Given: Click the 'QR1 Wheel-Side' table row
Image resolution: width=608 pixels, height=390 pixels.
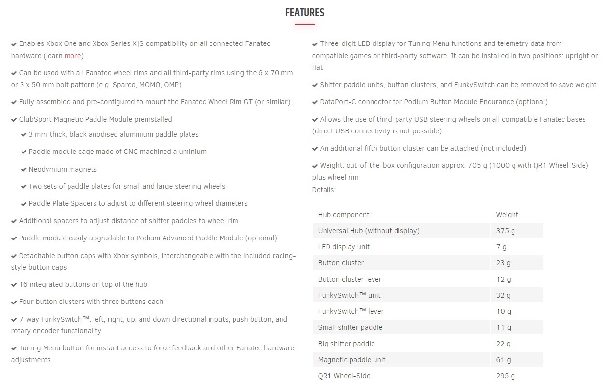Looking at the screenshot, I should click(428, 376).
